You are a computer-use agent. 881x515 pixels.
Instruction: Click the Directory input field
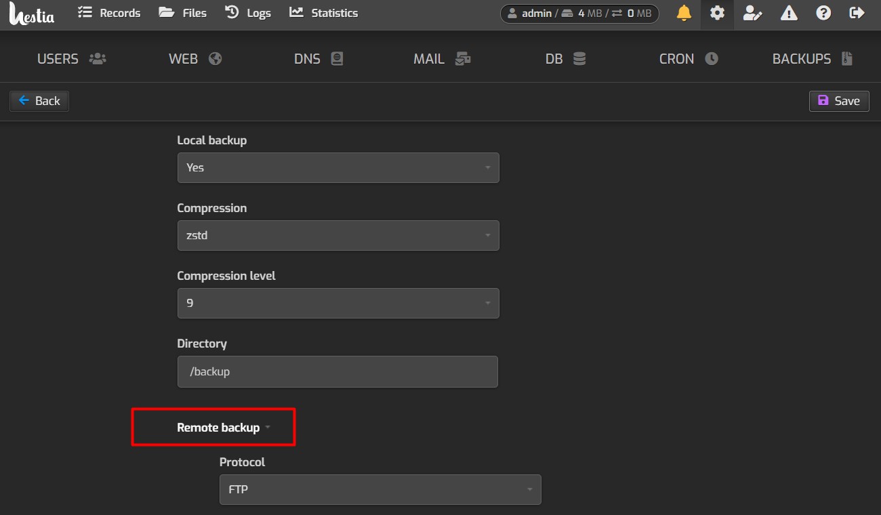pyautogui.click(x=337, y=371)
